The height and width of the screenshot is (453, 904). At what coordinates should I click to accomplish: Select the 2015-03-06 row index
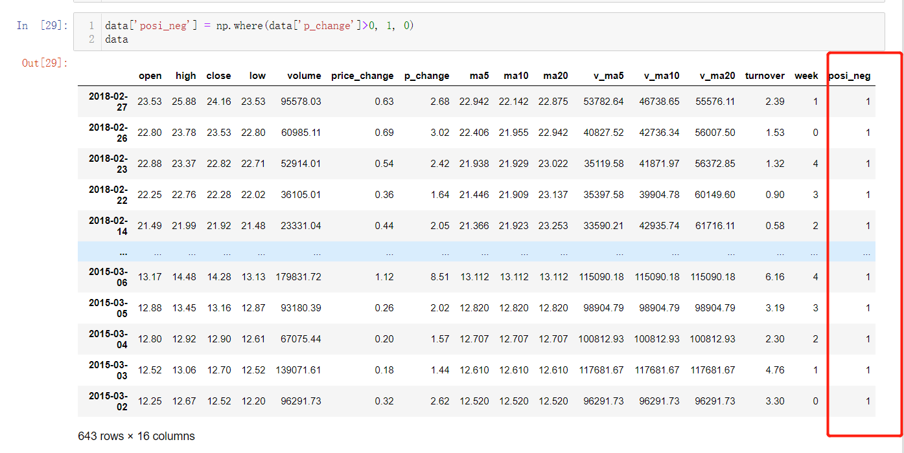point(108,276)
